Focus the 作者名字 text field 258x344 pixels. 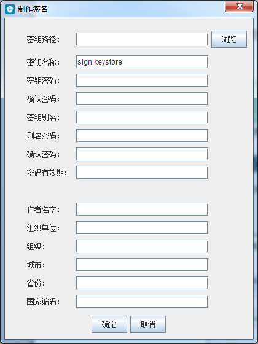point(142,209)
